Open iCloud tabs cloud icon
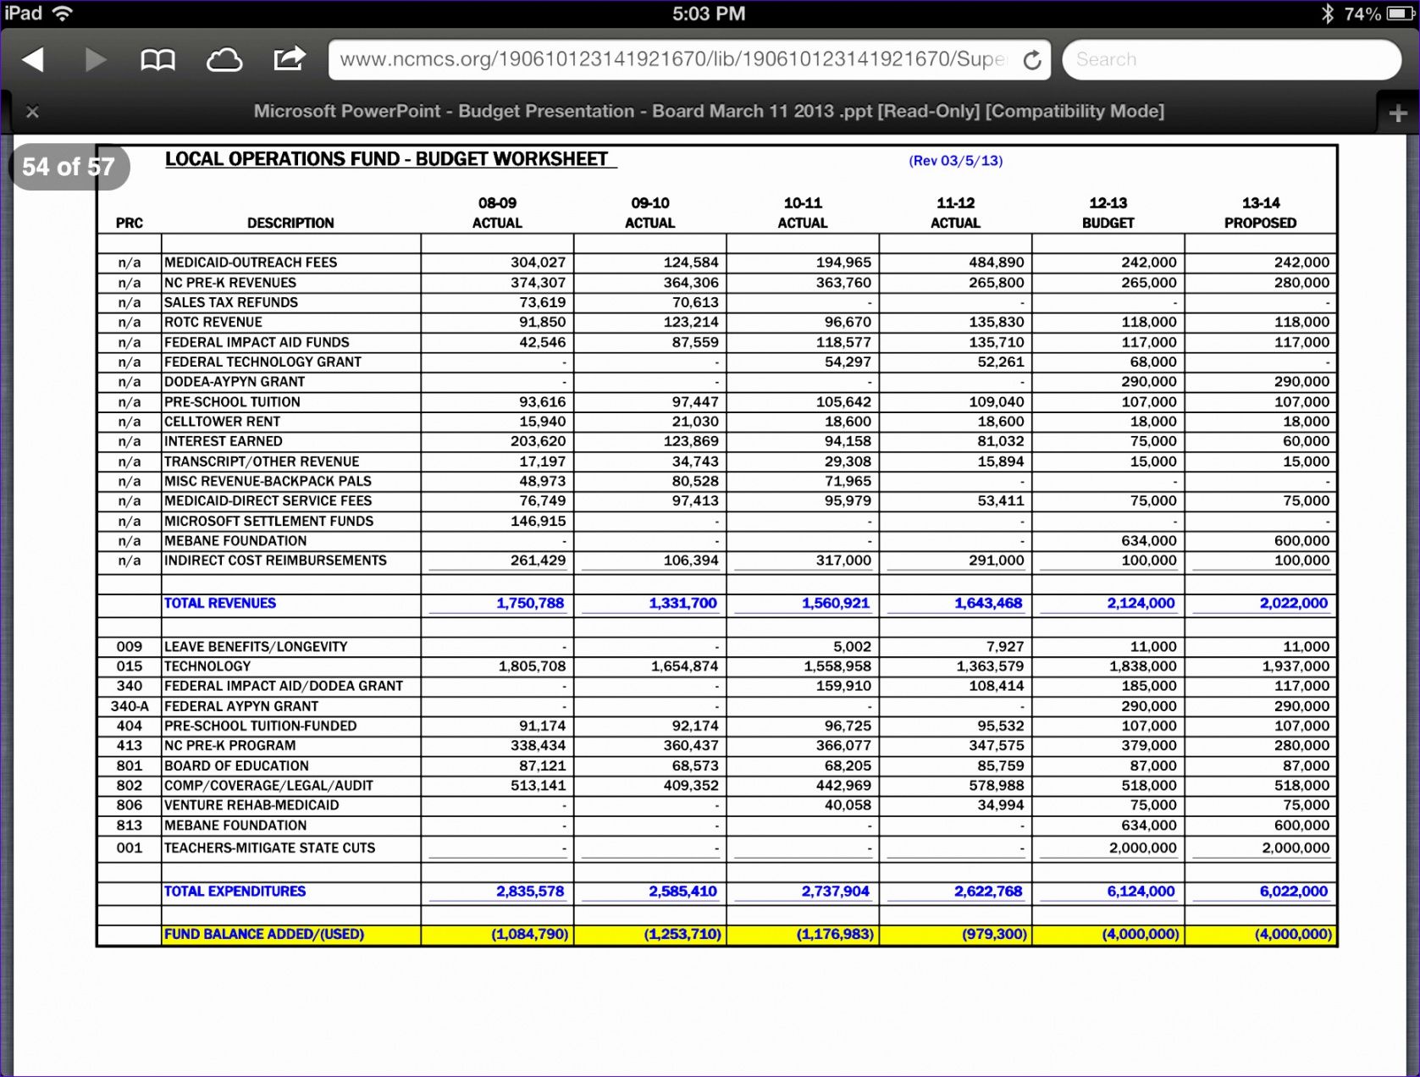 (x=224, y=59)
